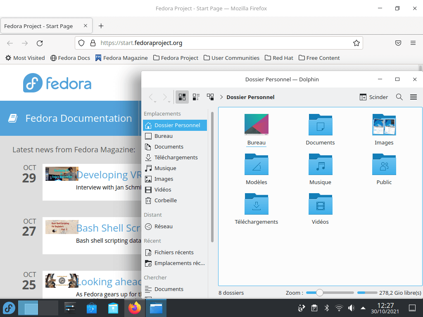The image size is (423, 317).
Task: Open the Fedora application launcher in taskbar
Action: tap(9, 308)
